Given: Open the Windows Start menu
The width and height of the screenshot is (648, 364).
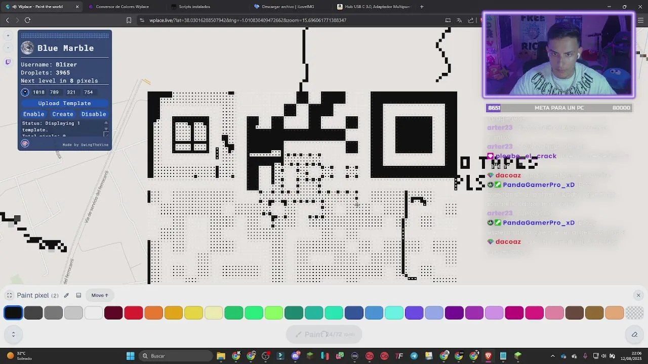Looking at the screenshot, I should tap(130, 356).
